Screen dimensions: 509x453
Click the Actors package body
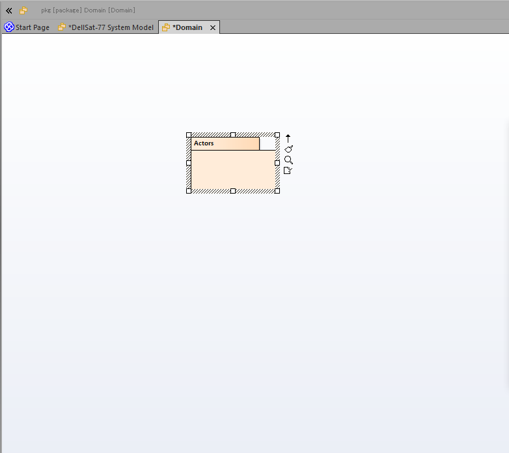coord(233,169)
